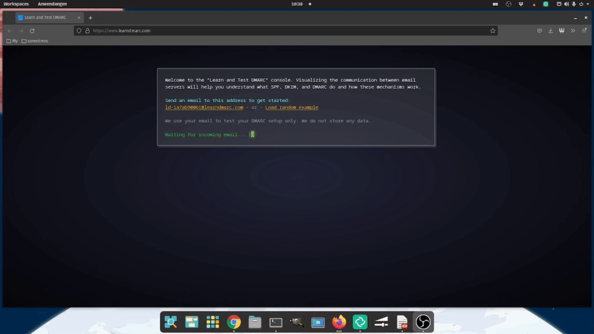Viewport: 594px width, 334px height.
Task: Launch Google Chrome from the dock
Action: pyautogui.click(x=234, y=322)
